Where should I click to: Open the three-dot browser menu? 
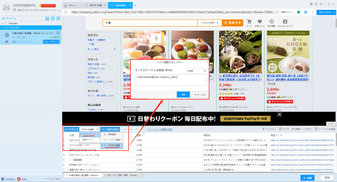tap(313, 12)
